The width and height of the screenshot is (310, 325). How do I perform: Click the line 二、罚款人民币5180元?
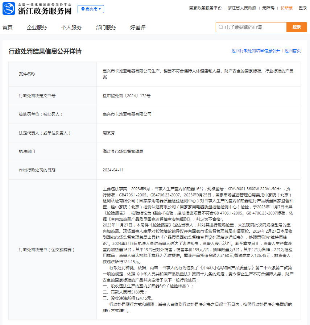125,292
